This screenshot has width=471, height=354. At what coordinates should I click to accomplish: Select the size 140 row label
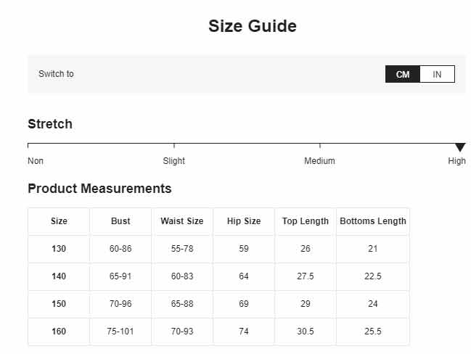click(x=59, y=276)
